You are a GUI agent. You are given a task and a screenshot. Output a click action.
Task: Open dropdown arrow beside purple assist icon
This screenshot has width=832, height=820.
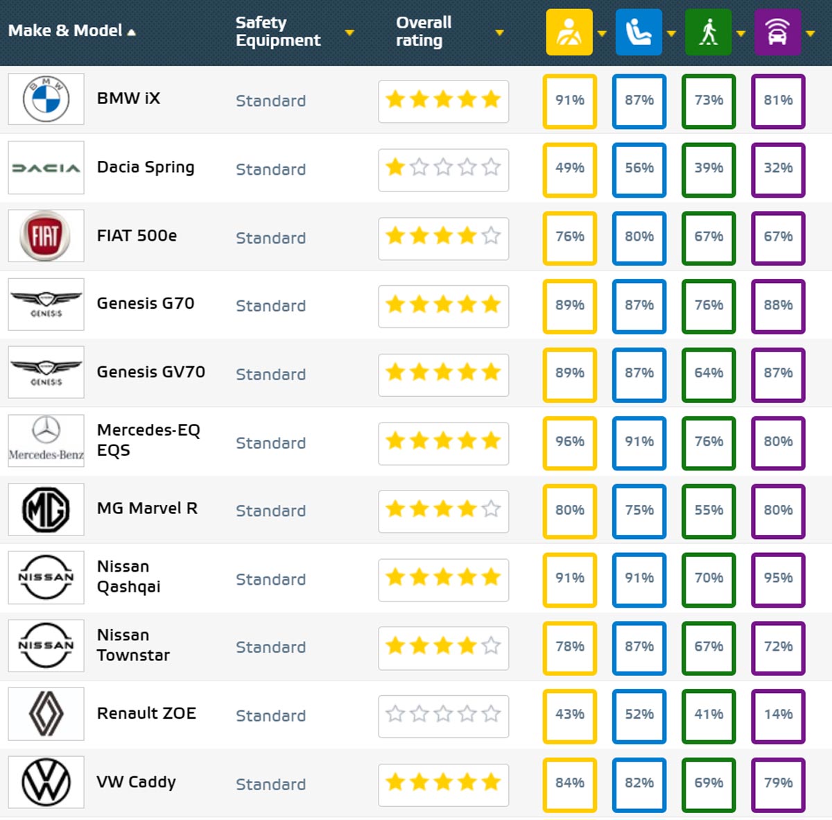pyautogui.click(x=811, y=33)
